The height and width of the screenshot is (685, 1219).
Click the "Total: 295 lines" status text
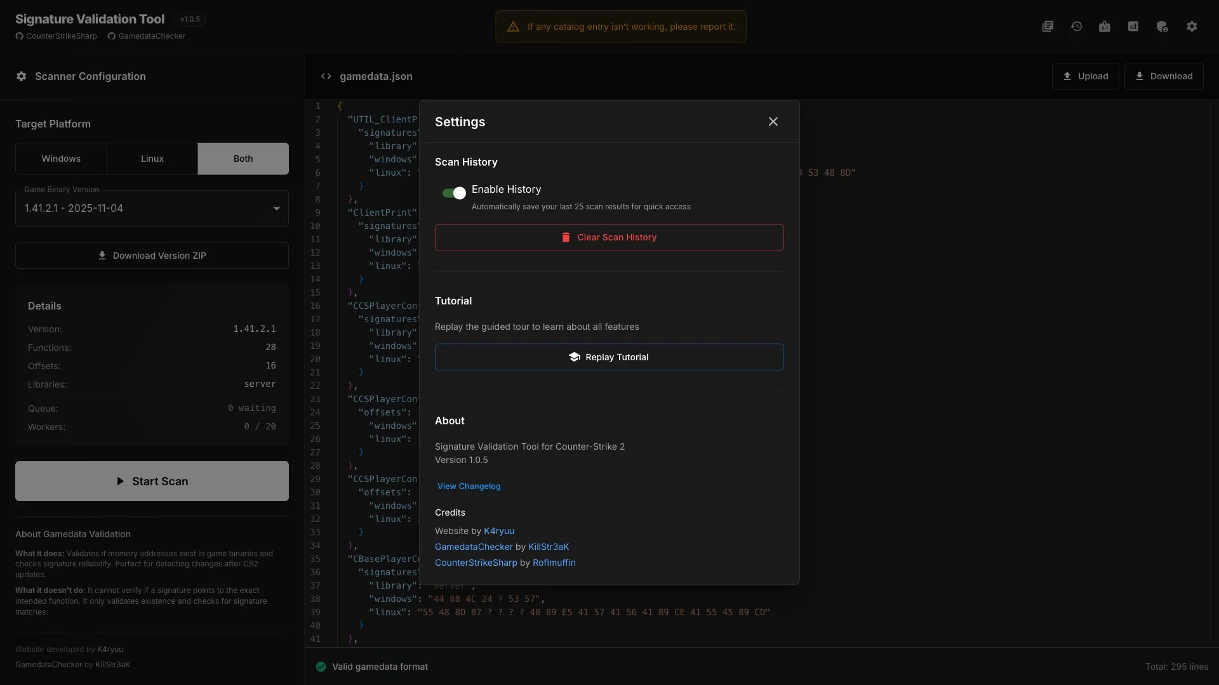(x=1176, y=667)
